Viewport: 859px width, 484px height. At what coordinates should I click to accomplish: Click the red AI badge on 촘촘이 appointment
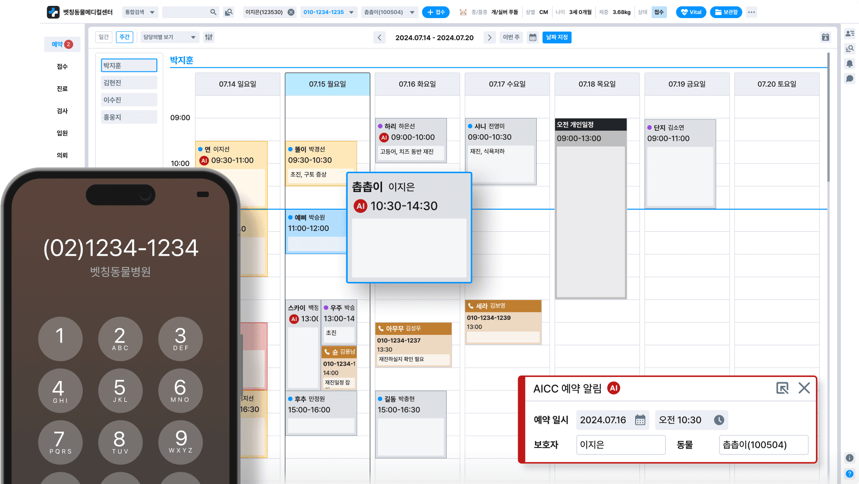[360, 206]
